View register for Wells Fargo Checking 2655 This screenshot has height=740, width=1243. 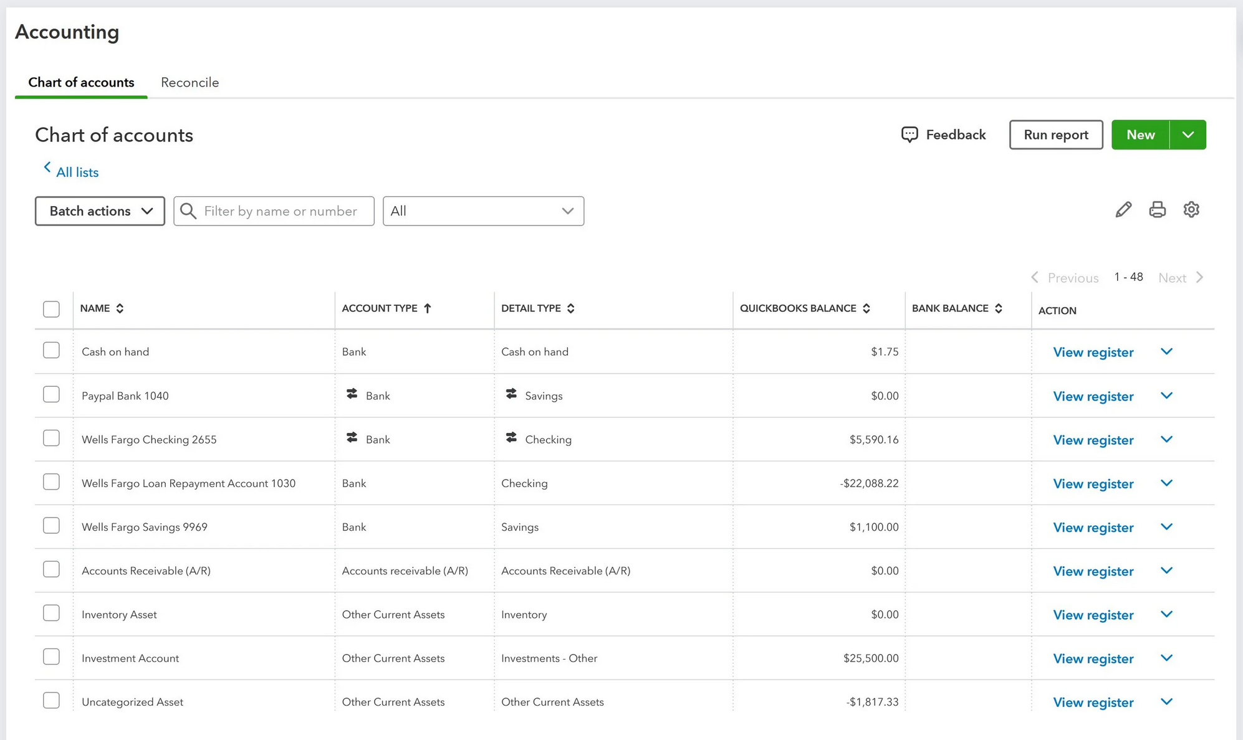pyautogui.click(x=1093, y=440)
